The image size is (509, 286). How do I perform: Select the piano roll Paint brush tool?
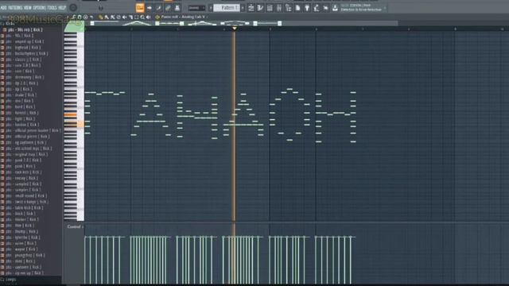[107, 17]
